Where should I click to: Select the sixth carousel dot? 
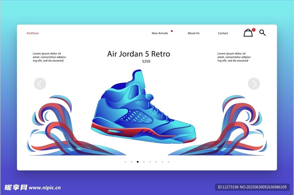pos(156,162)
